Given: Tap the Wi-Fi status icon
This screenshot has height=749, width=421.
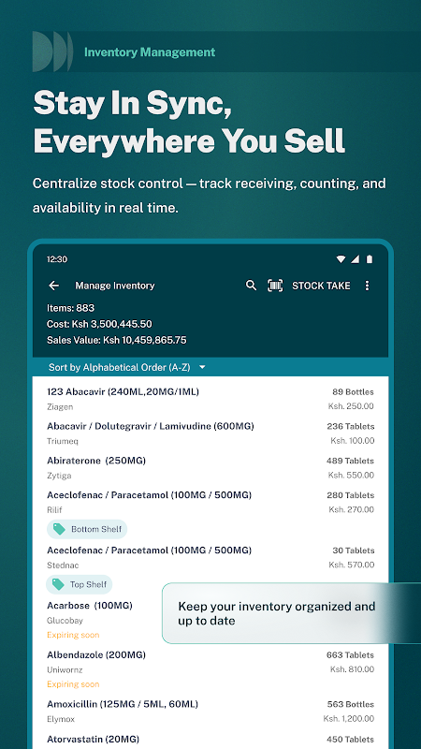Looking at the screenshot, I should 341,259.
